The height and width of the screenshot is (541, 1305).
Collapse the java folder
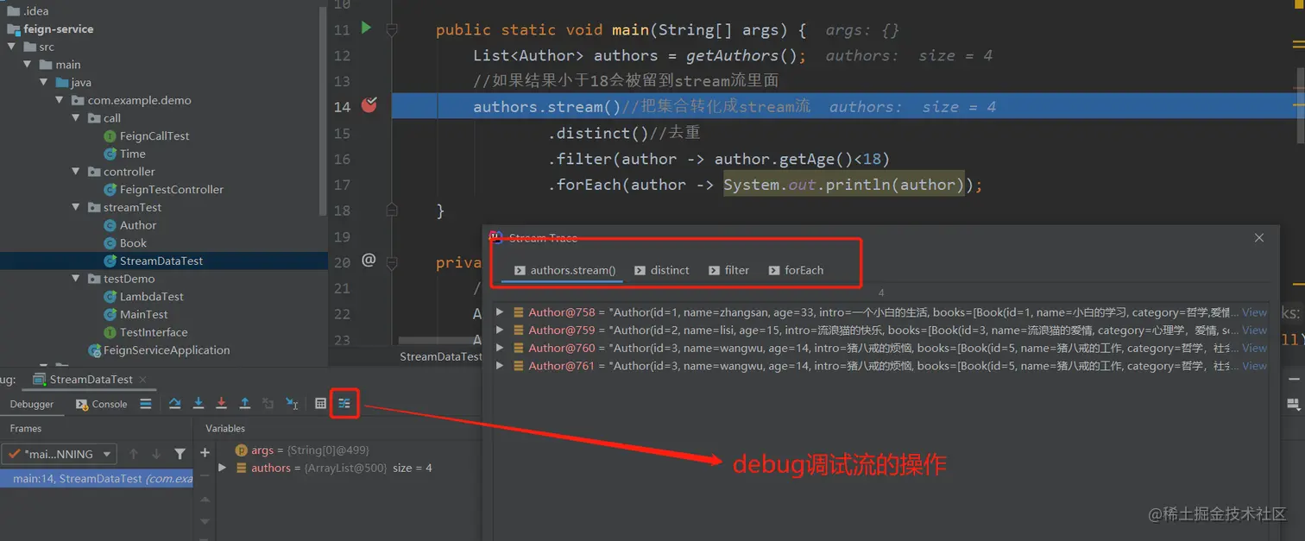[44, 82]
